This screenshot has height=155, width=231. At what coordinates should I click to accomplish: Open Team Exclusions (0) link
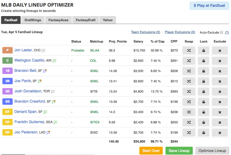point(146,32)
